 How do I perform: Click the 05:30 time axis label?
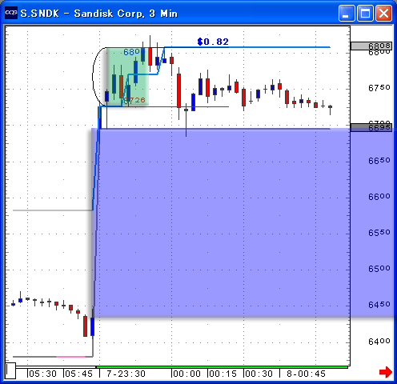click(42, 374)
